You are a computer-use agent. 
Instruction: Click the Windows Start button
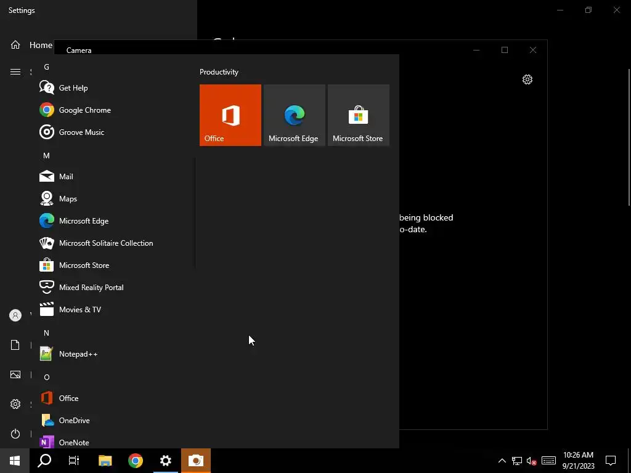pyautogui.click(x=15, y=461)
